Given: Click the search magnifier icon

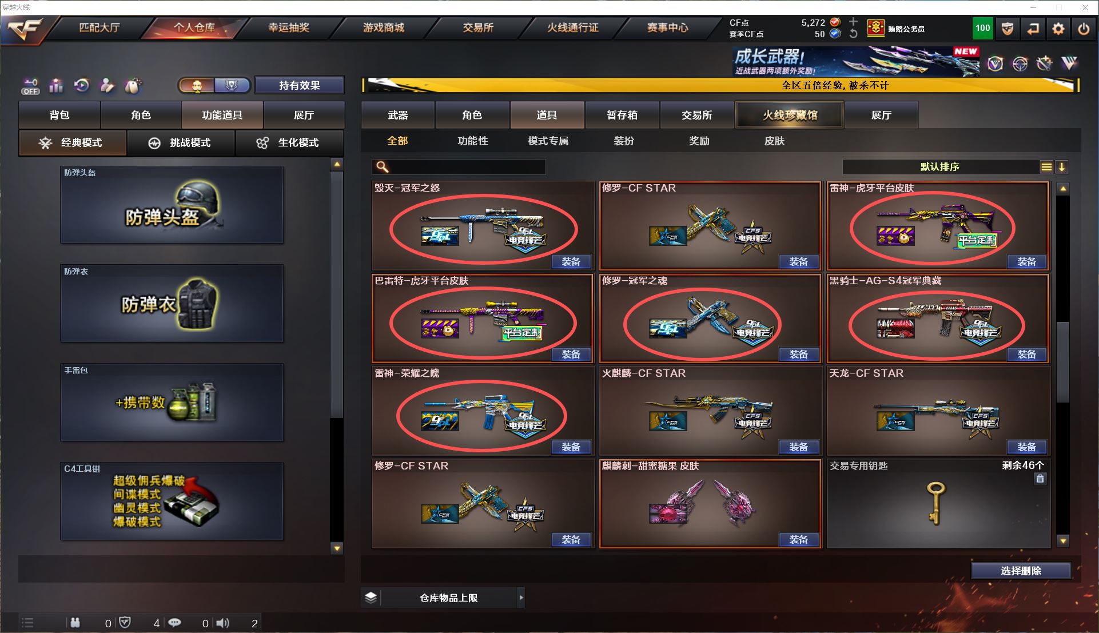Looking at the screenshot, I should [x=383, y=167].
